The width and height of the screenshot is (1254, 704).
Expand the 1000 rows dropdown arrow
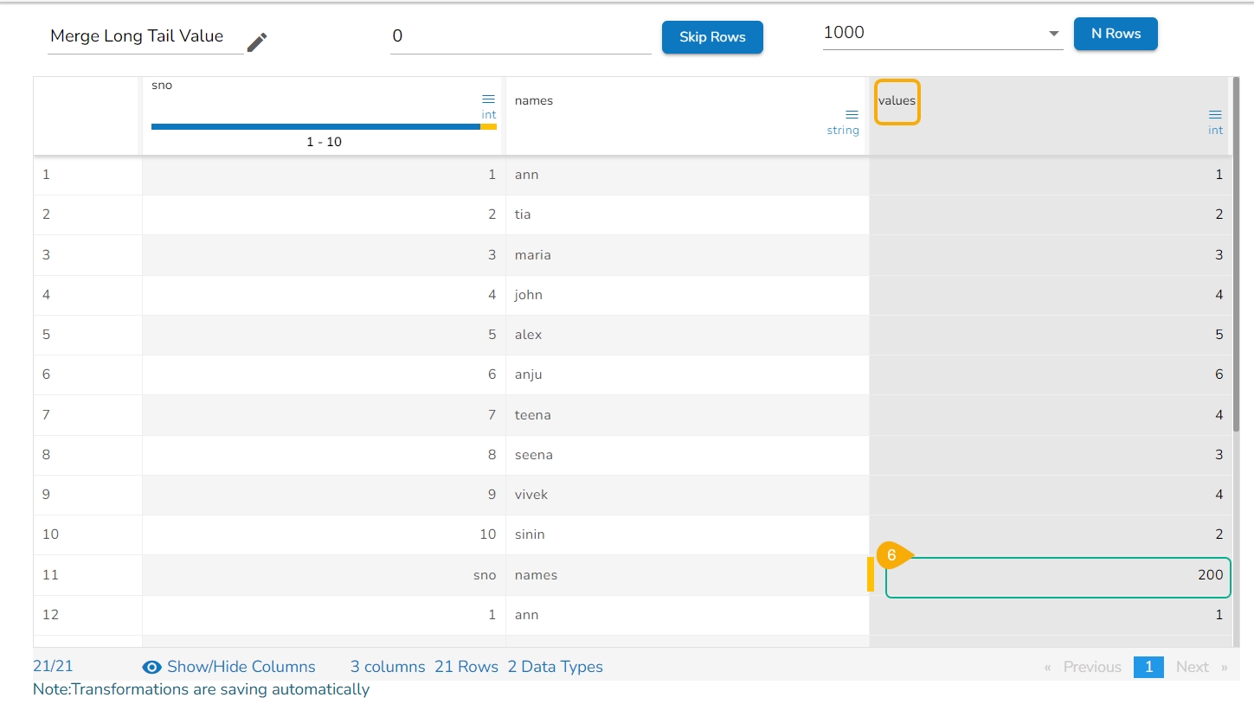tap(1053, 34)
